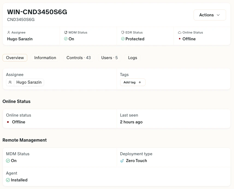Click the red Offline status dot
Viewport: 234px width, 189px height.
8,122
